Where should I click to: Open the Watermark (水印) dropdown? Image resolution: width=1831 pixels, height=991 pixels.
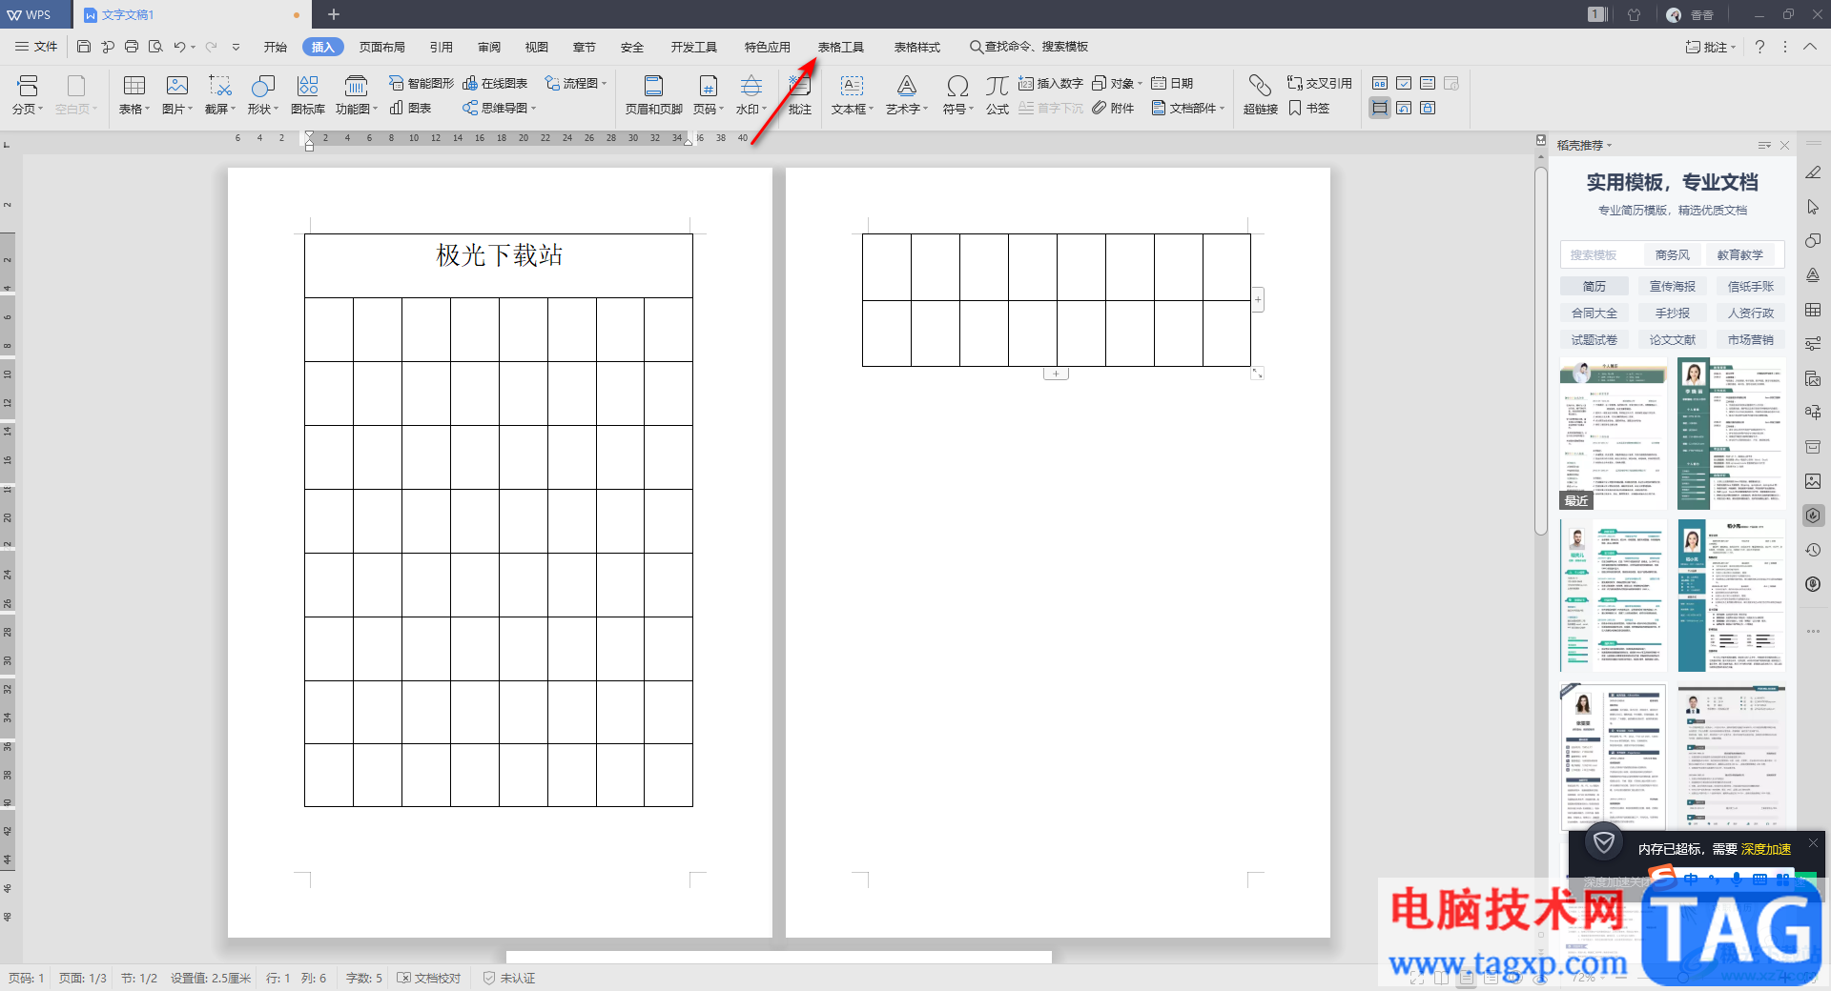pyautogui.click(x=751, y=109)
